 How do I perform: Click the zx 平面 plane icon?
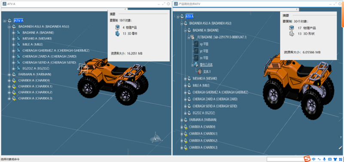pos(196,58)
